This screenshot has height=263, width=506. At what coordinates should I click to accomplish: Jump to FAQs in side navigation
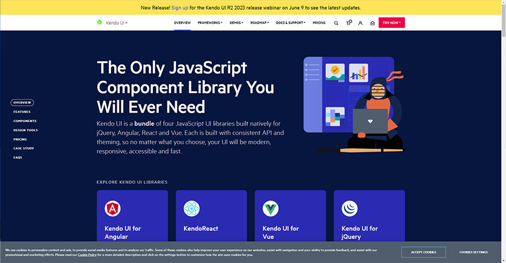(18, 157)
